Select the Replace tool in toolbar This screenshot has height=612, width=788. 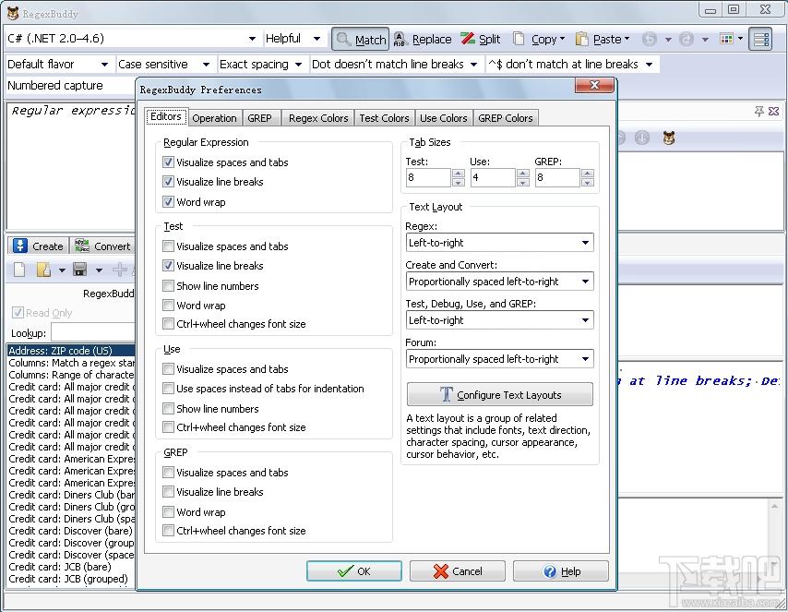click(x=423, y=39)
